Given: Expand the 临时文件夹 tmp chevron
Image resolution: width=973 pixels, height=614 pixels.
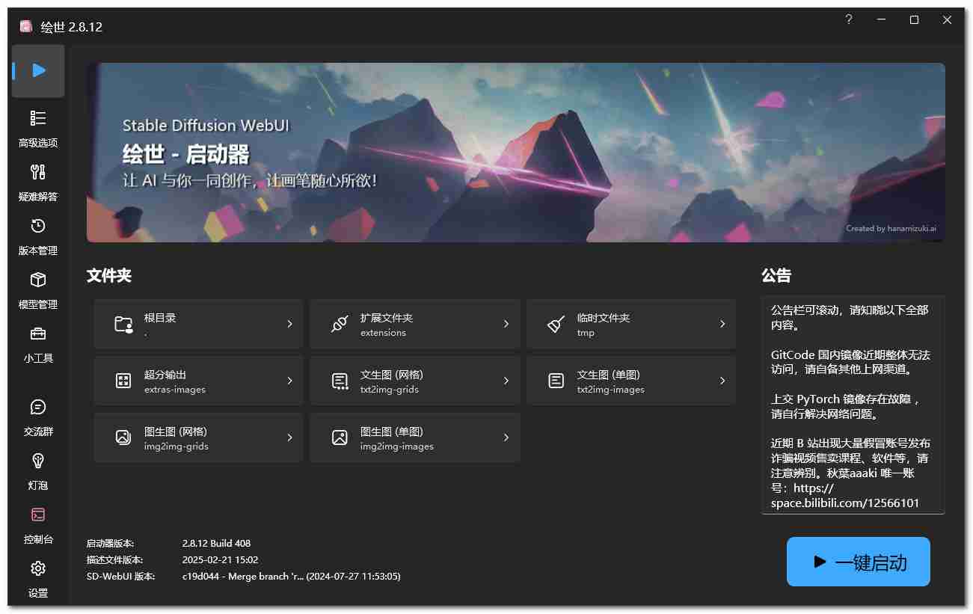Looking at the screenshot, I should 722,324.
